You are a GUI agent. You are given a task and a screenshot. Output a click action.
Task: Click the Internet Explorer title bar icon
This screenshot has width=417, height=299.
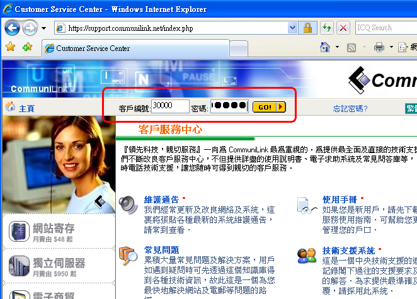point(8,9)
